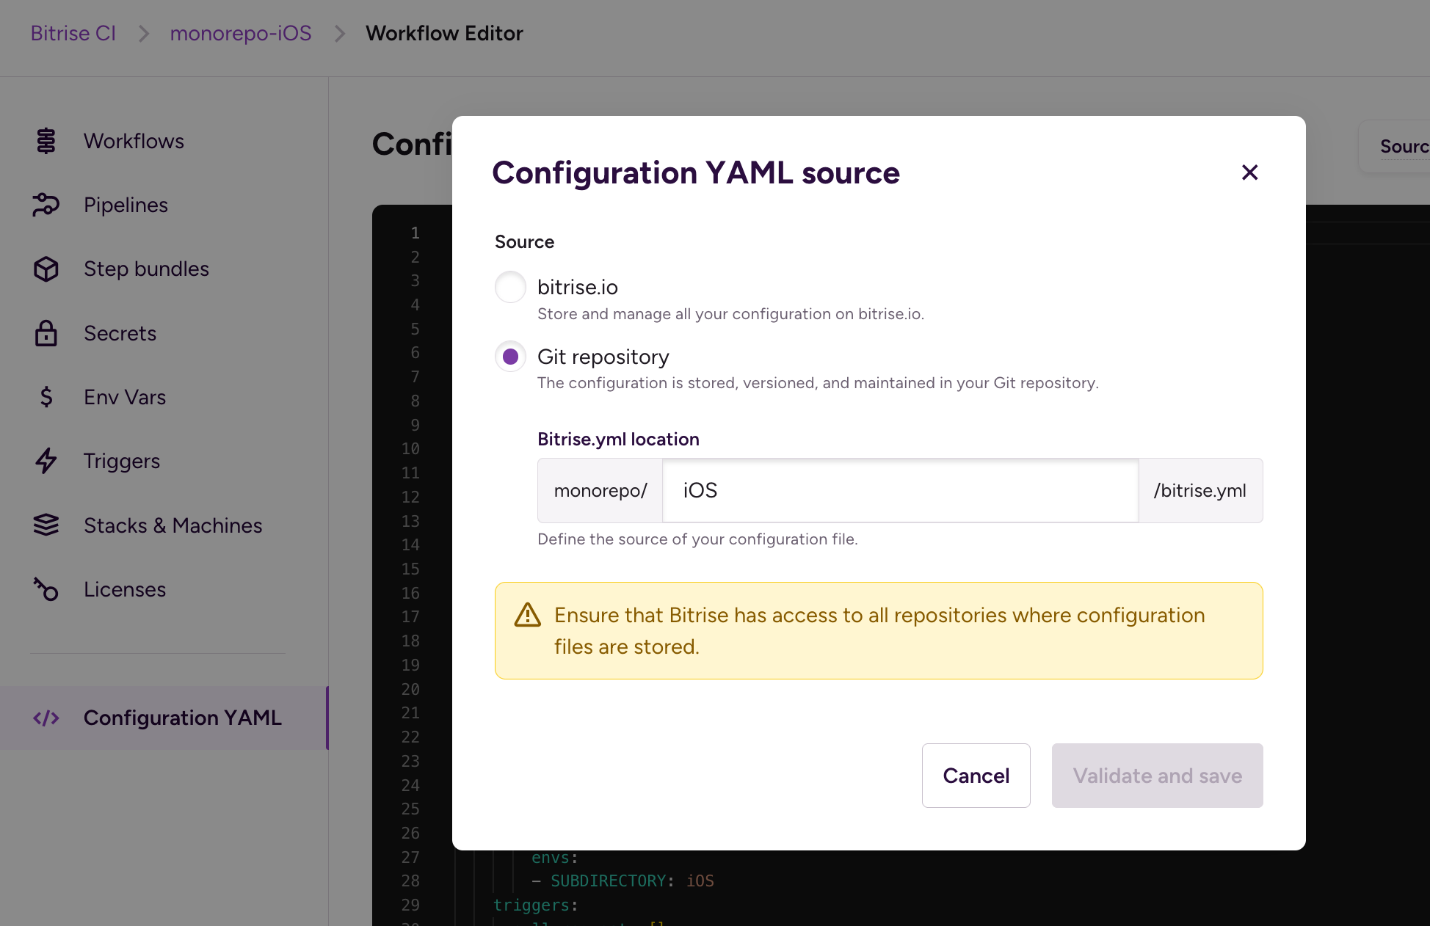Viewport: 1430px width, 926px height.
Task: Click the Step bundles cube icon
Action: (46, 269)
